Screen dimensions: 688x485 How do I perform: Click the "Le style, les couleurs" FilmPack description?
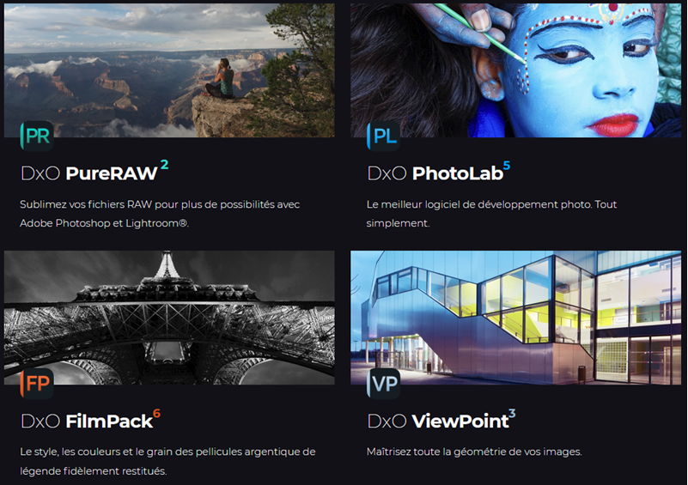point(167,461)
